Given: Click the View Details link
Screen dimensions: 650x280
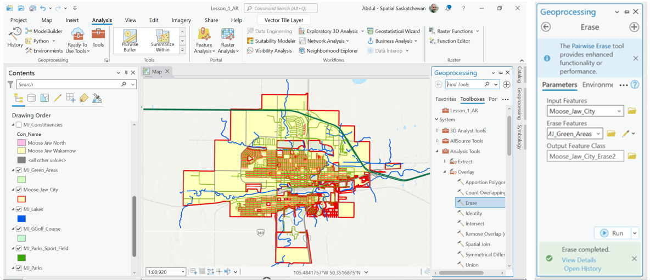Looking at the screenshot, I should point(579,260).
